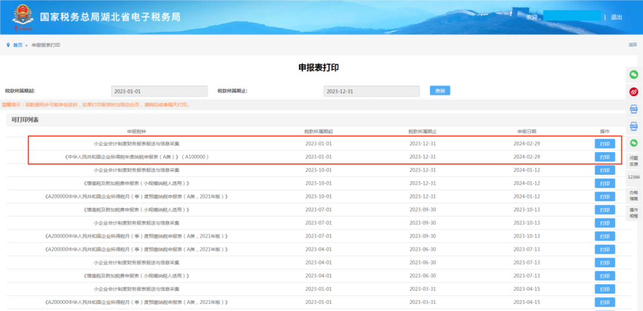Click the 查询 search button
643x311 pixels.
click(439, 90)
